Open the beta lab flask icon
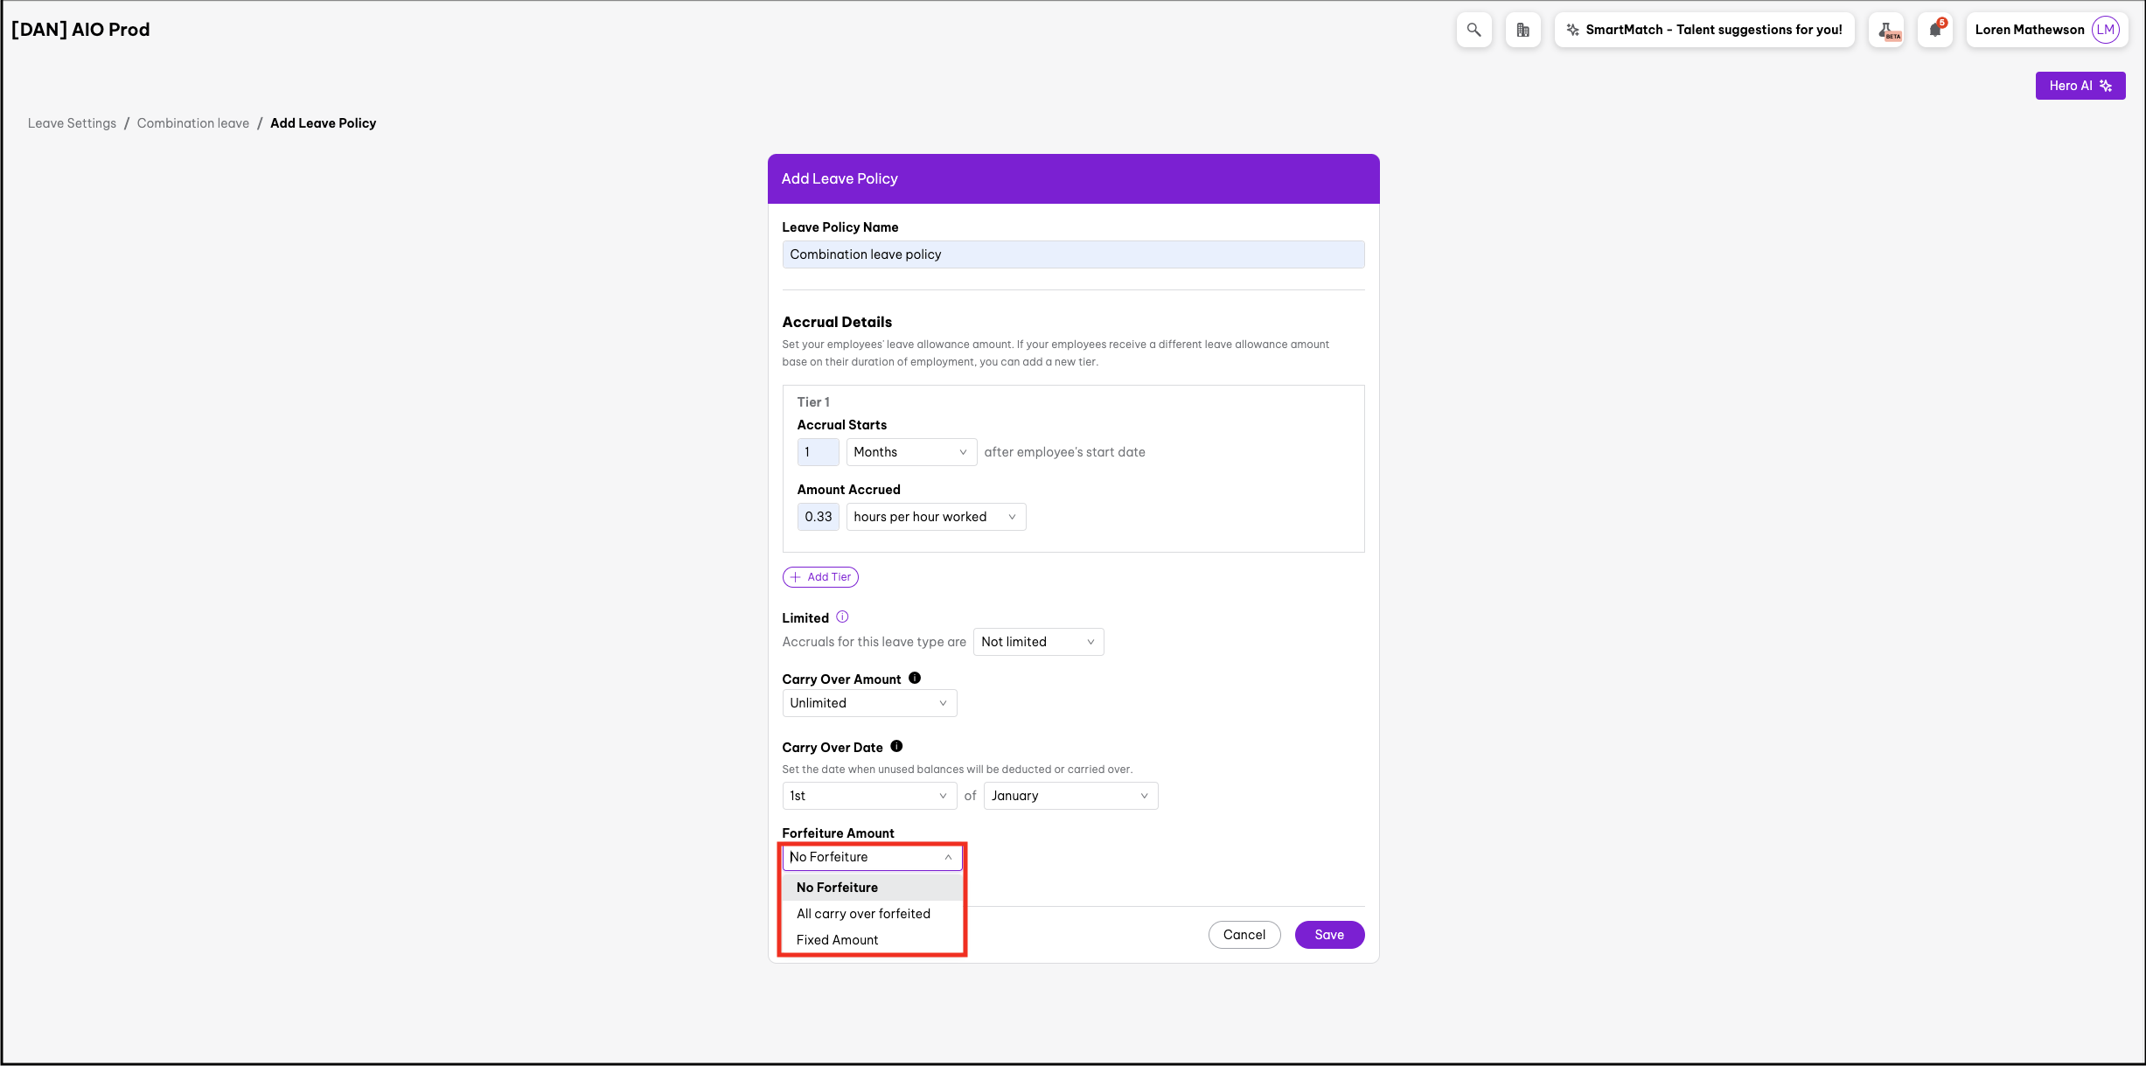The width and height of the screenshot is (2146, 1066). point(1887,30)
